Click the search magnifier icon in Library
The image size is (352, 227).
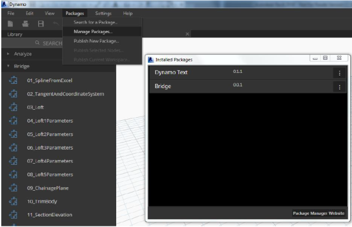[x=38, y=43]
